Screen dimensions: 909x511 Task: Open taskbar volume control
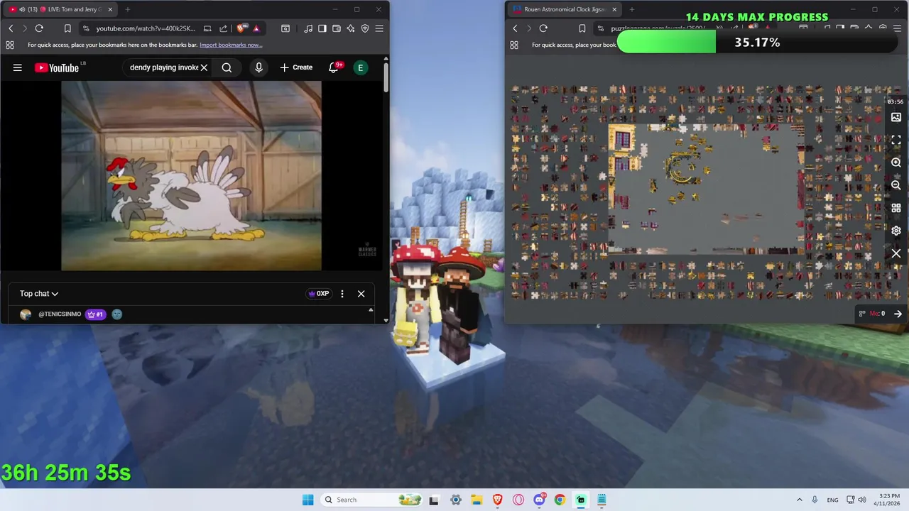pos(861,500)
